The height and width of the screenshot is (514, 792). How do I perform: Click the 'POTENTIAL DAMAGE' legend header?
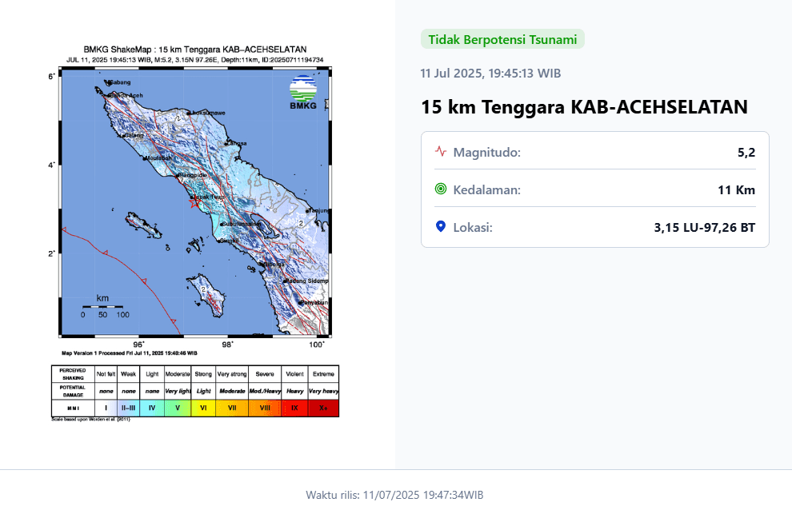click(74, 392)
